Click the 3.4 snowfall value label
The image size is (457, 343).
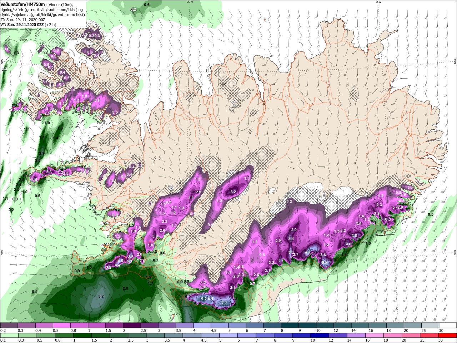click(x=291, y=239)
